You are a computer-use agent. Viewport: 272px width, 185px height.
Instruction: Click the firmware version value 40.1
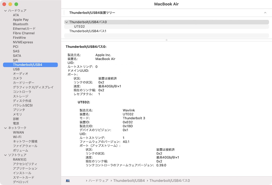point(126,142)
